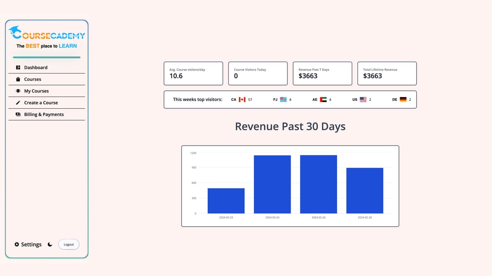
Task: Click the Create a Course pencil icon
Action: click(18, 103)
